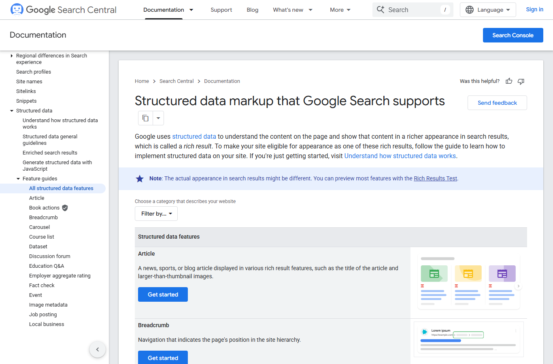Click the Article rich result preview thumbnail
This screenshot has width=553, height=364.
tap(469, 283)
